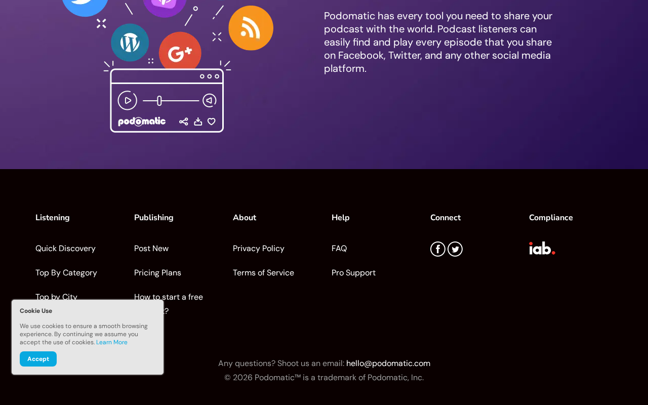
Task: Click the orange RSS feed icon
Action: point(251,28)
